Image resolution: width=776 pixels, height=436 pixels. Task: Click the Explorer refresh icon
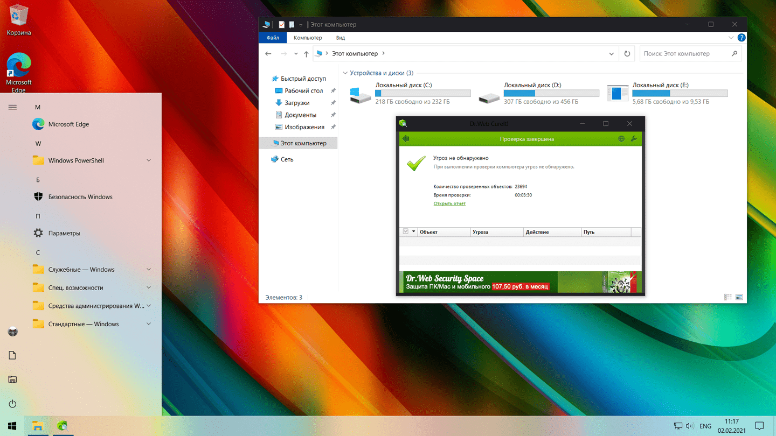[x=627, y=54]
